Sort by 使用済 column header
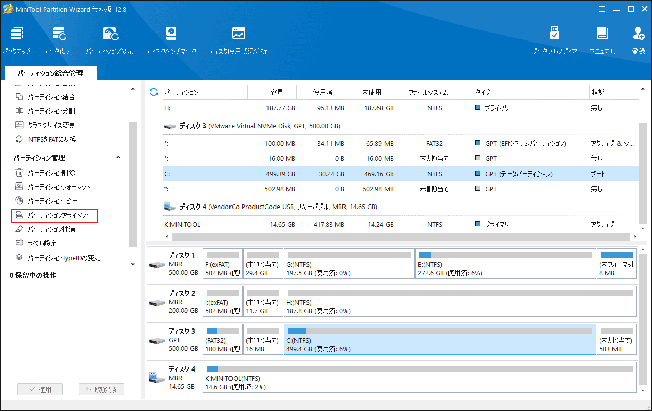The image size is (652, 411). [x=323, y=92]
